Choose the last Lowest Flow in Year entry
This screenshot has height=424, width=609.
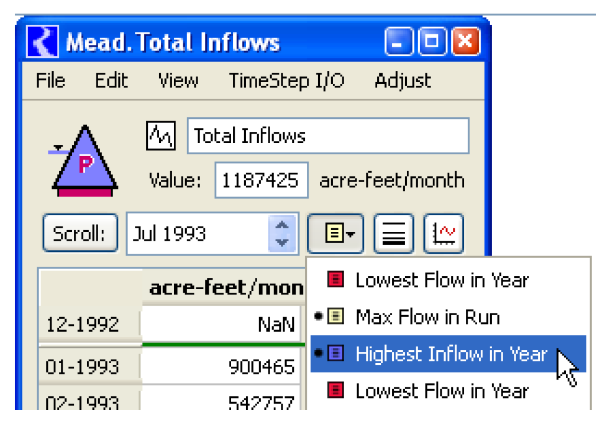click(441, 391)
